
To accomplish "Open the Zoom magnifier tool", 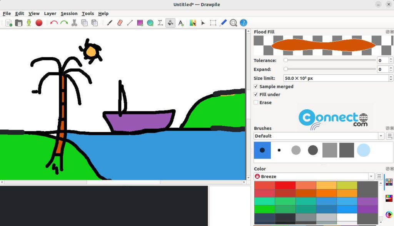I will tap(233, 23).
